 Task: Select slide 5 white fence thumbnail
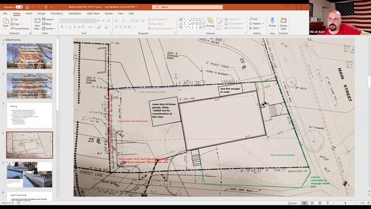[30, 174]
